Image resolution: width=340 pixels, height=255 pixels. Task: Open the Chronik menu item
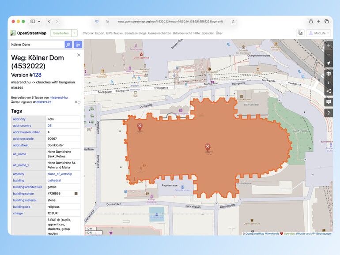coord(88,33)
